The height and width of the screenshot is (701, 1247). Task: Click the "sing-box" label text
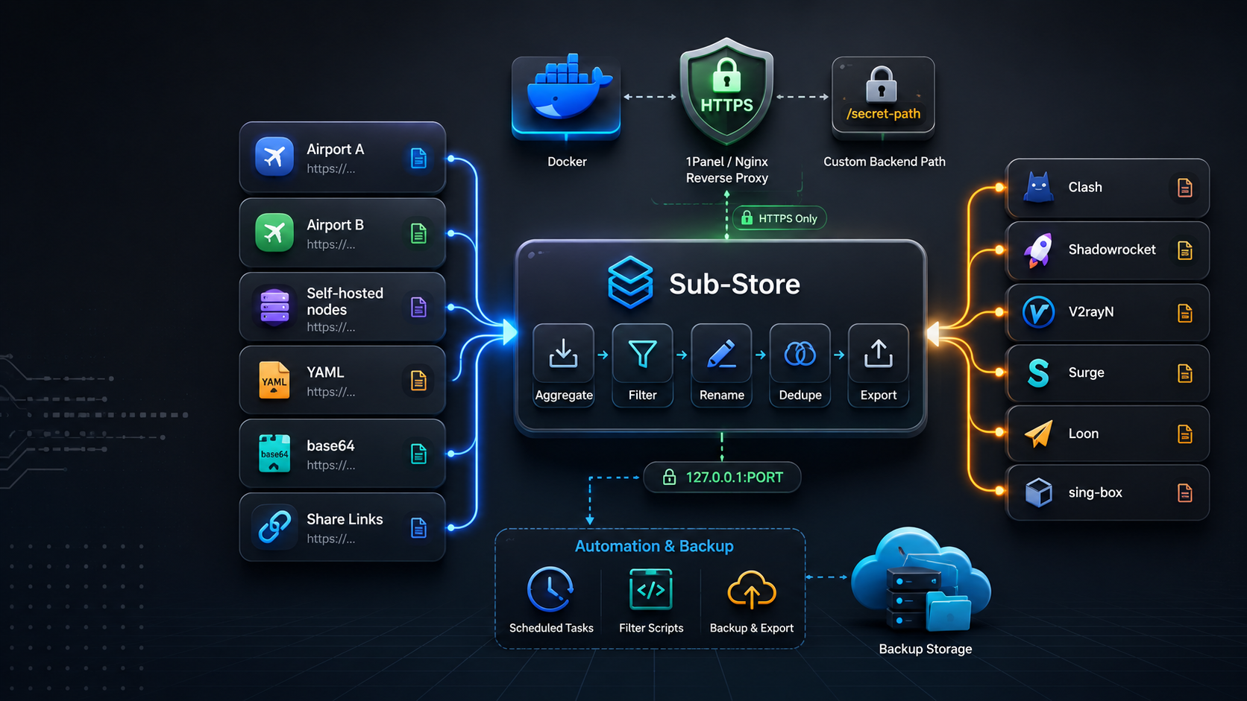[1095, 492]
